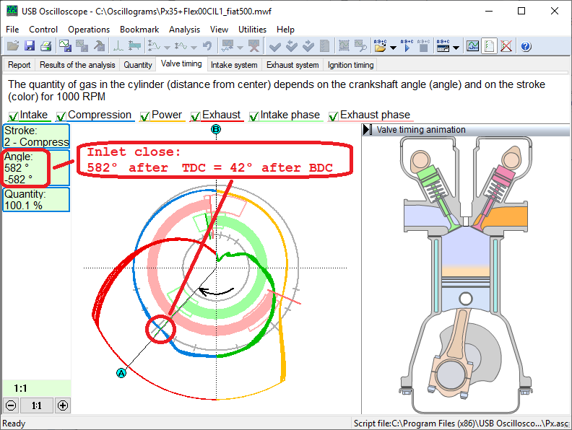Disable the Exhaust phase checkbox
572x430 pixels.
334,115
